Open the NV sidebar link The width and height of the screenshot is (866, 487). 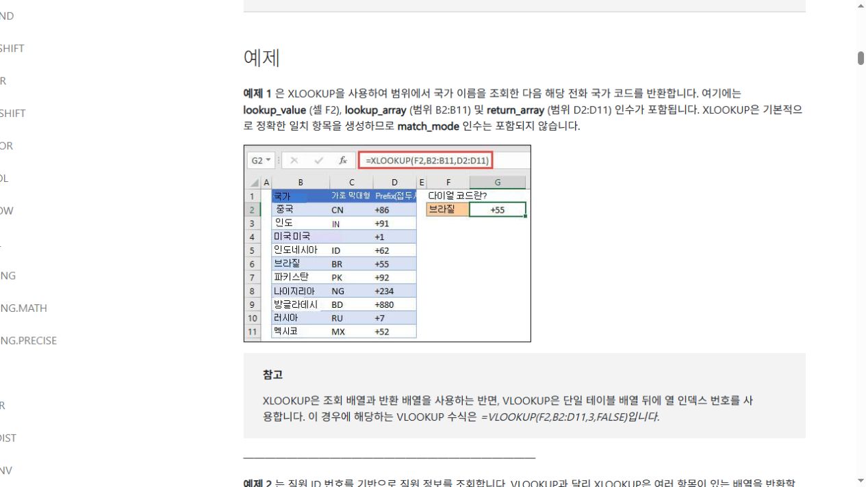coord(6,471)
